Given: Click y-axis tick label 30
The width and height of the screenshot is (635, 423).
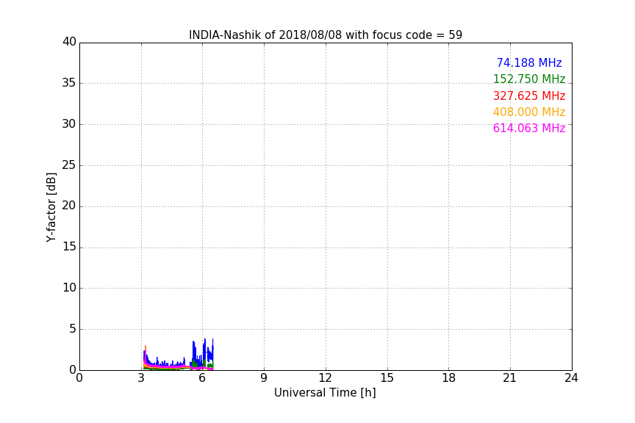Looking at the screenshot, I should [x=69, y=124].
